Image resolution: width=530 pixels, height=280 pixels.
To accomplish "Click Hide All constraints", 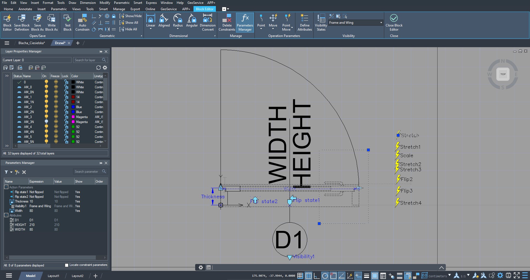I will (x=128, y=29).
